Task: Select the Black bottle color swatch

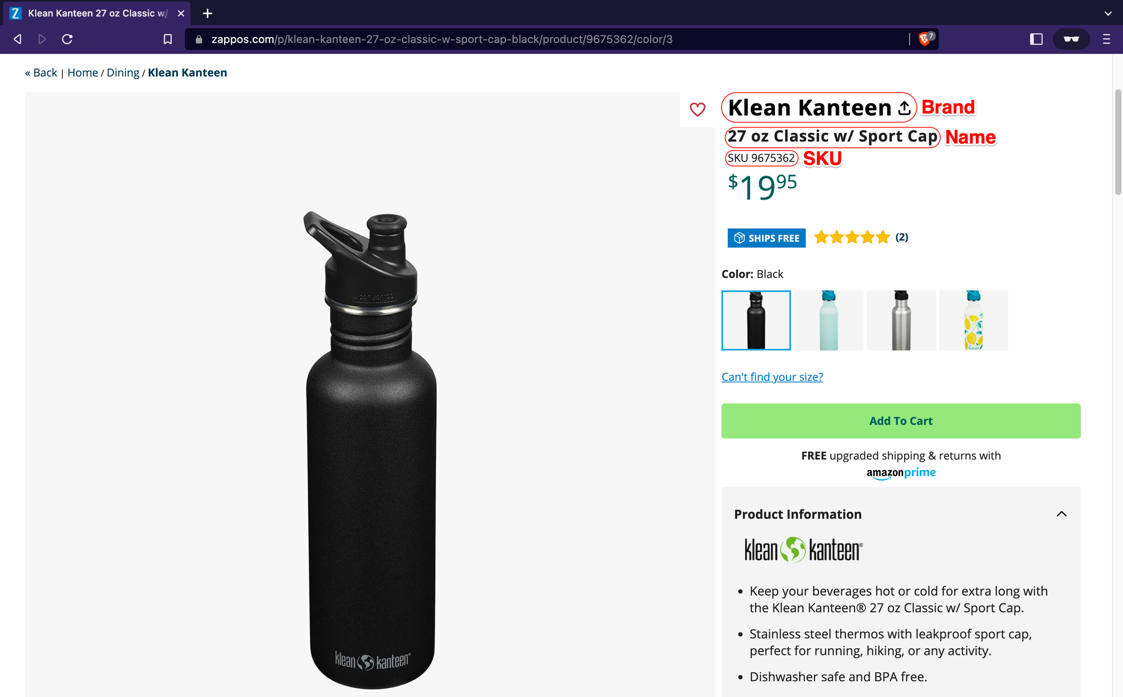Action: click(756, 320)
